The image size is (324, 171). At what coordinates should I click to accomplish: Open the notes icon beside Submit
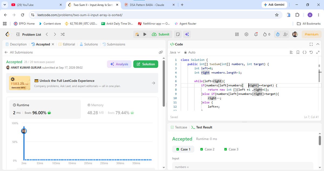click(178, 34)
